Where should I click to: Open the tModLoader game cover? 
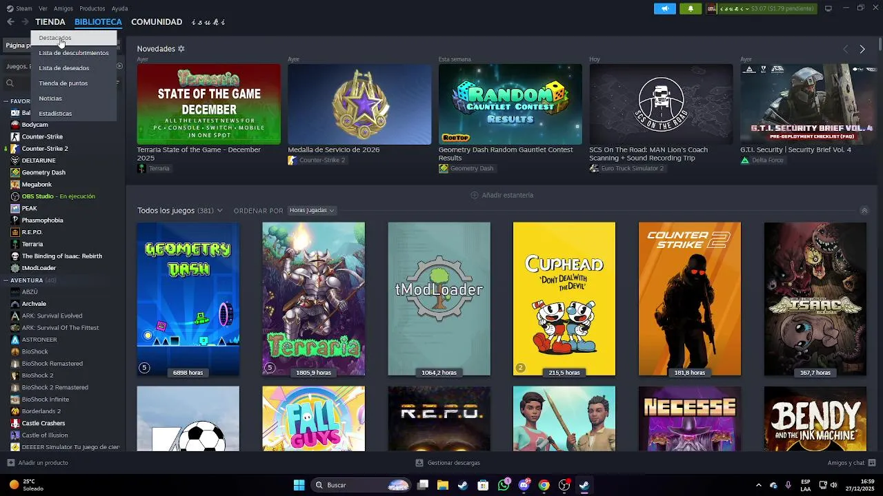pos(439,299)
